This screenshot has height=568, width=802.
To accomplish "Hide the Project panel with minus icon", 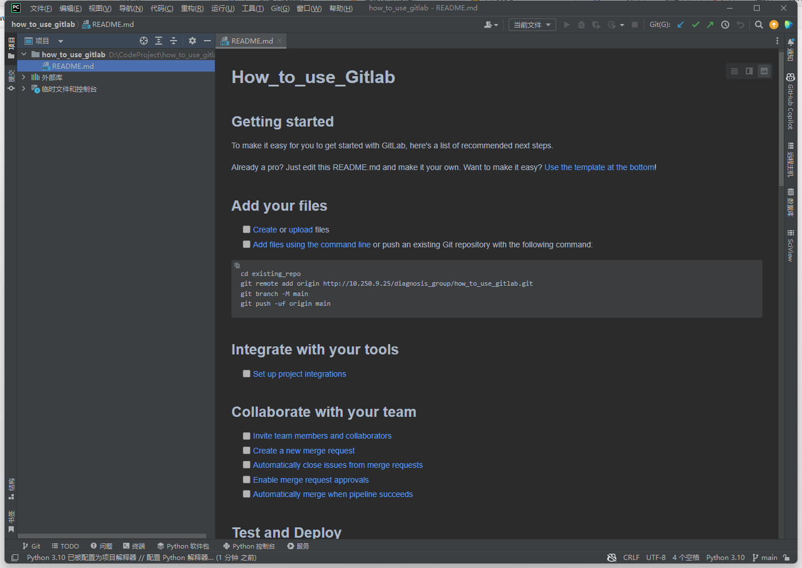I will tap(207, 41).
